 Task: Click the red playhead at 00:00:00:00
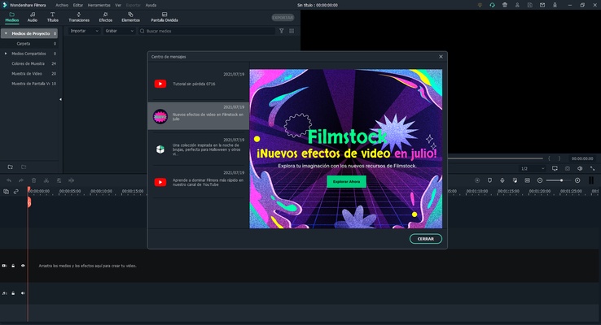tap(29, 190)
